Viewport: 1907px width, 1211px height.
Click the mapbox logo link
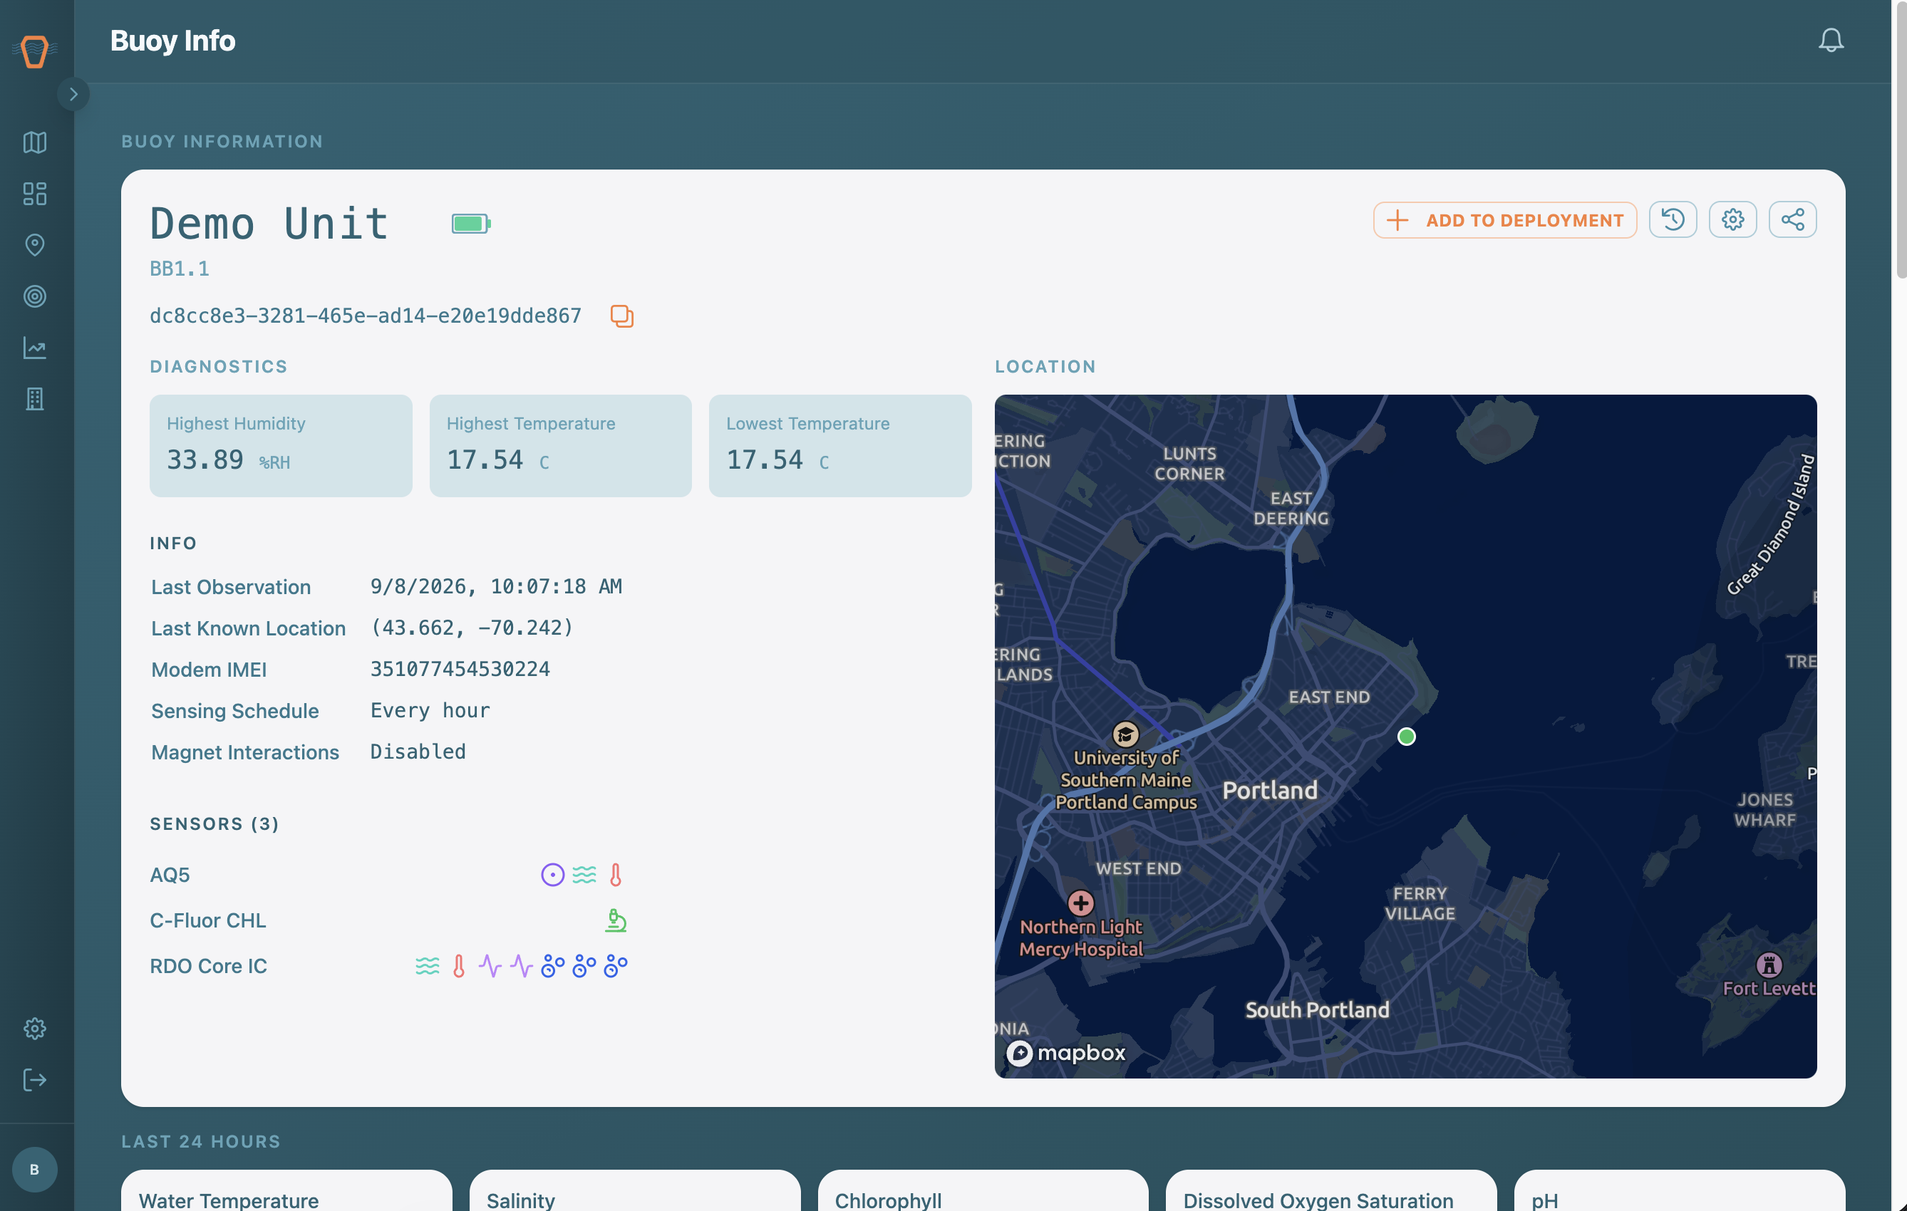click(1065, 1053)
